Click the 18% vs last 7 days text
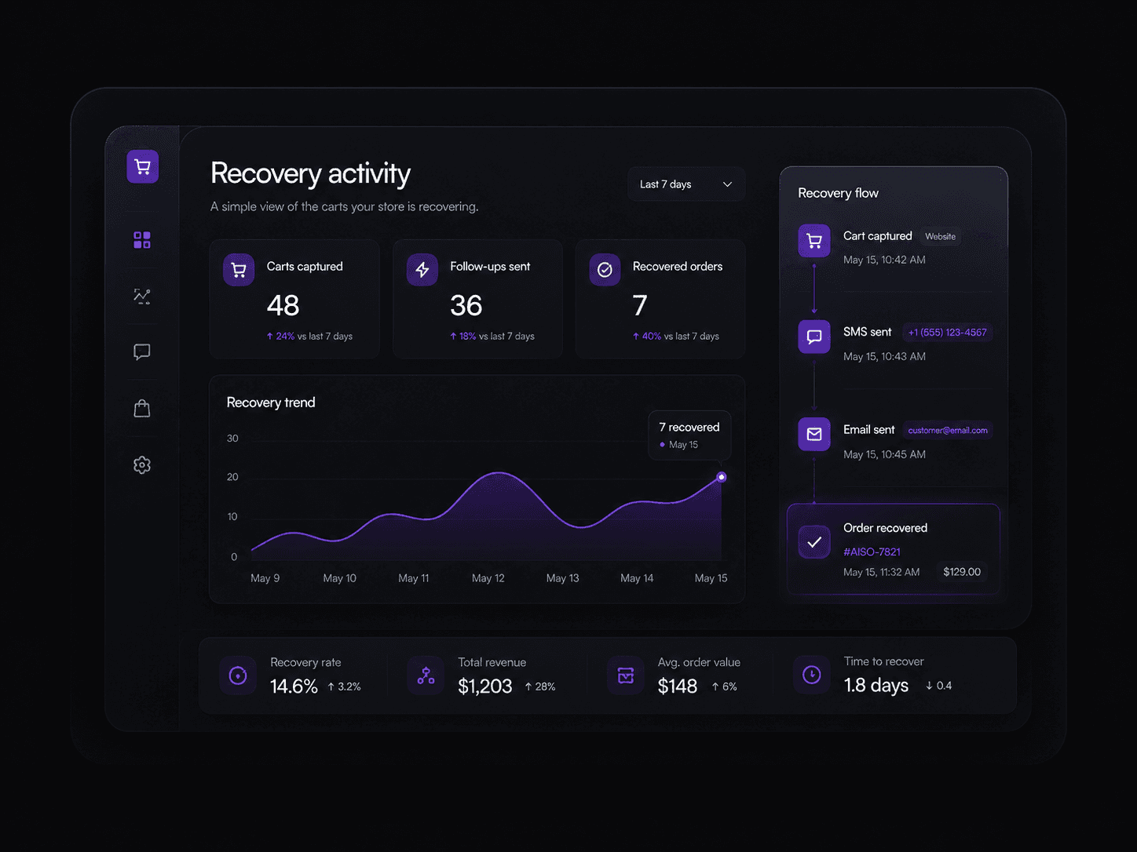 (x=492, y=336)
